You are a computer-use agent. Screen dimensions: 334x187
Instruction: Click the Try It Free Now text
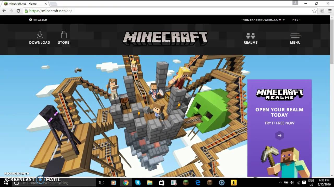coord(279,123)
